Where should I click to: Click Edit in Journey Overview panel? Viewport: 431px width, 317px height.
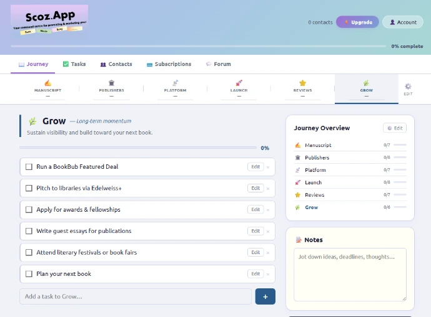pos(395,128)
